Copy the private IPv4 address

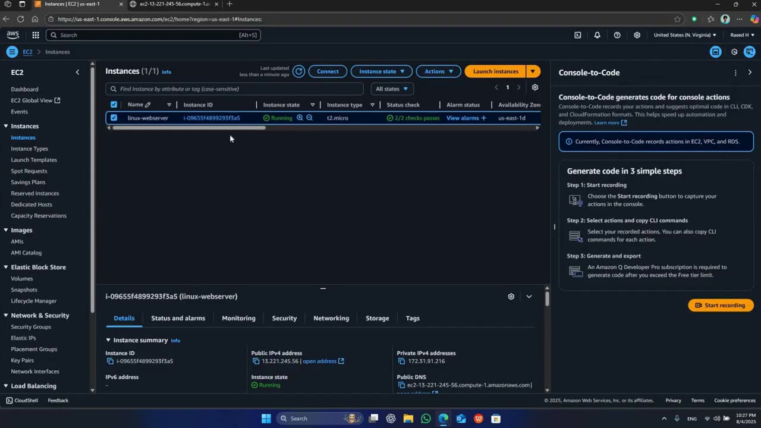pyautogui.click(x=401, y=361)
